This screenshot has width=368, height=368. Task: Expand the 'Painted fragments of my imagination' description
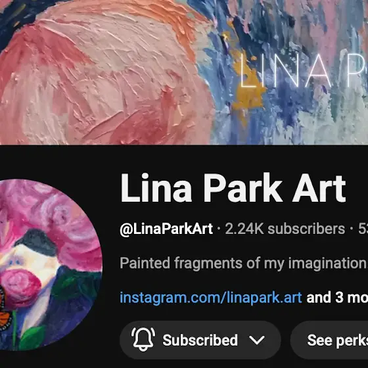click(x=244, y=263)
